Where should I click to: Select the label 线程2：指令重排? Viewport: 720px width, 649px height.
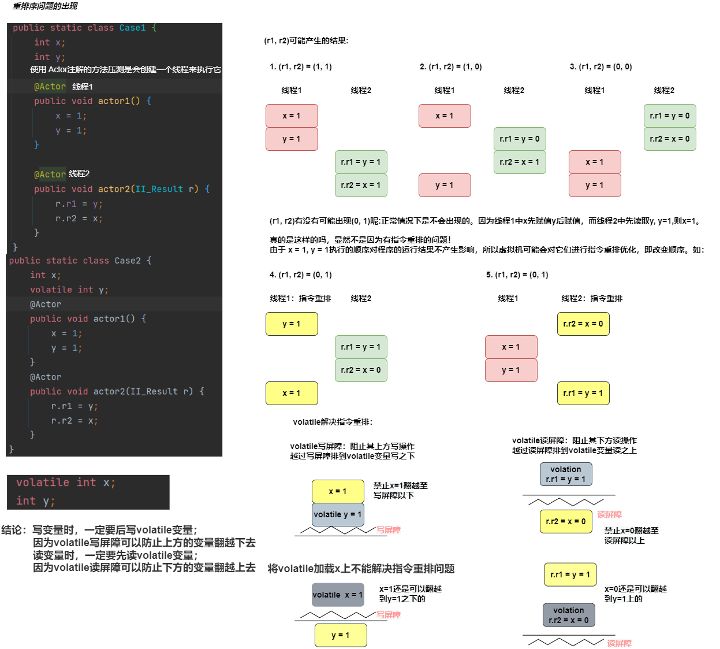592,298
